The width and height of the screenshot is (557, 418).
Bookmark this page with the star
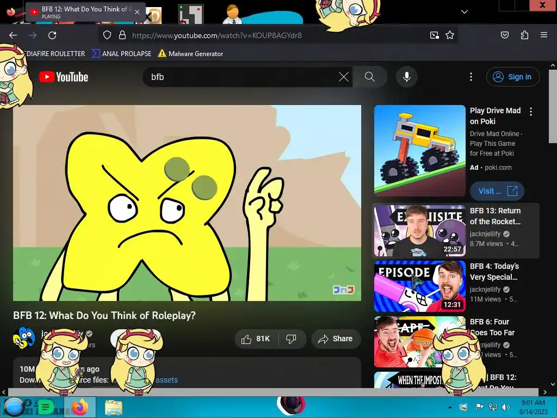pyautogui.click(x=450, y=35)
